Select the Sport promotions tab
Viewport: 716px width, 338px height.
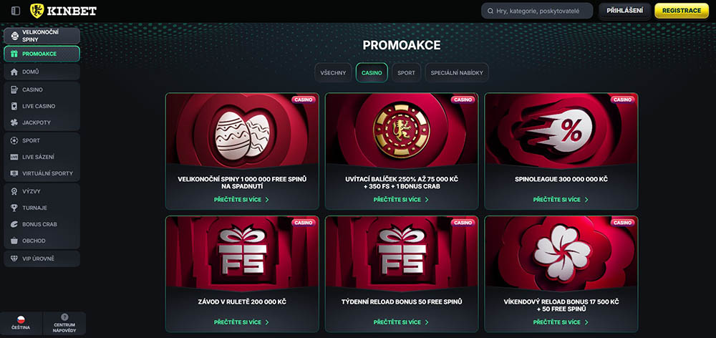[406, 72]
